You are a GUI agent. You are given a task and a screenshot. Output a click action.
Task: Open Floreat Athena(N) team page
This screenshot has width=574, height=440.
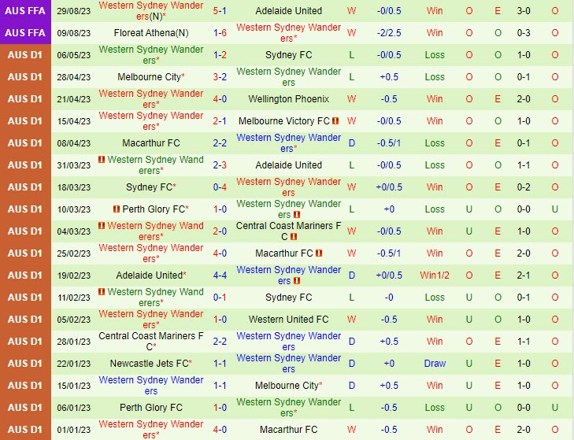151,33
